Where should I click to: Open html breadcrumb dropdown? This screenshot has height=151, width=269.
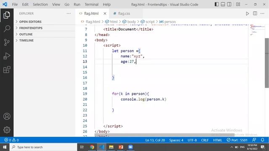tap(111, 22)
